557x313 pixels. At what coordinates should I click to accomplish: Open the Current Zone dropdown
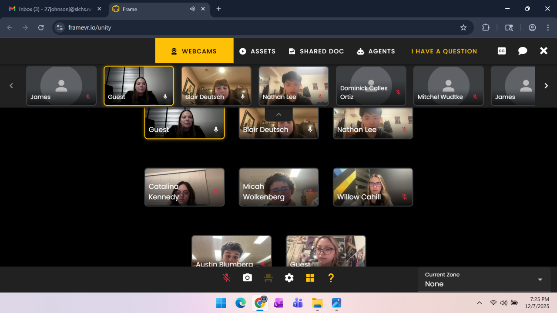point(484,280)
